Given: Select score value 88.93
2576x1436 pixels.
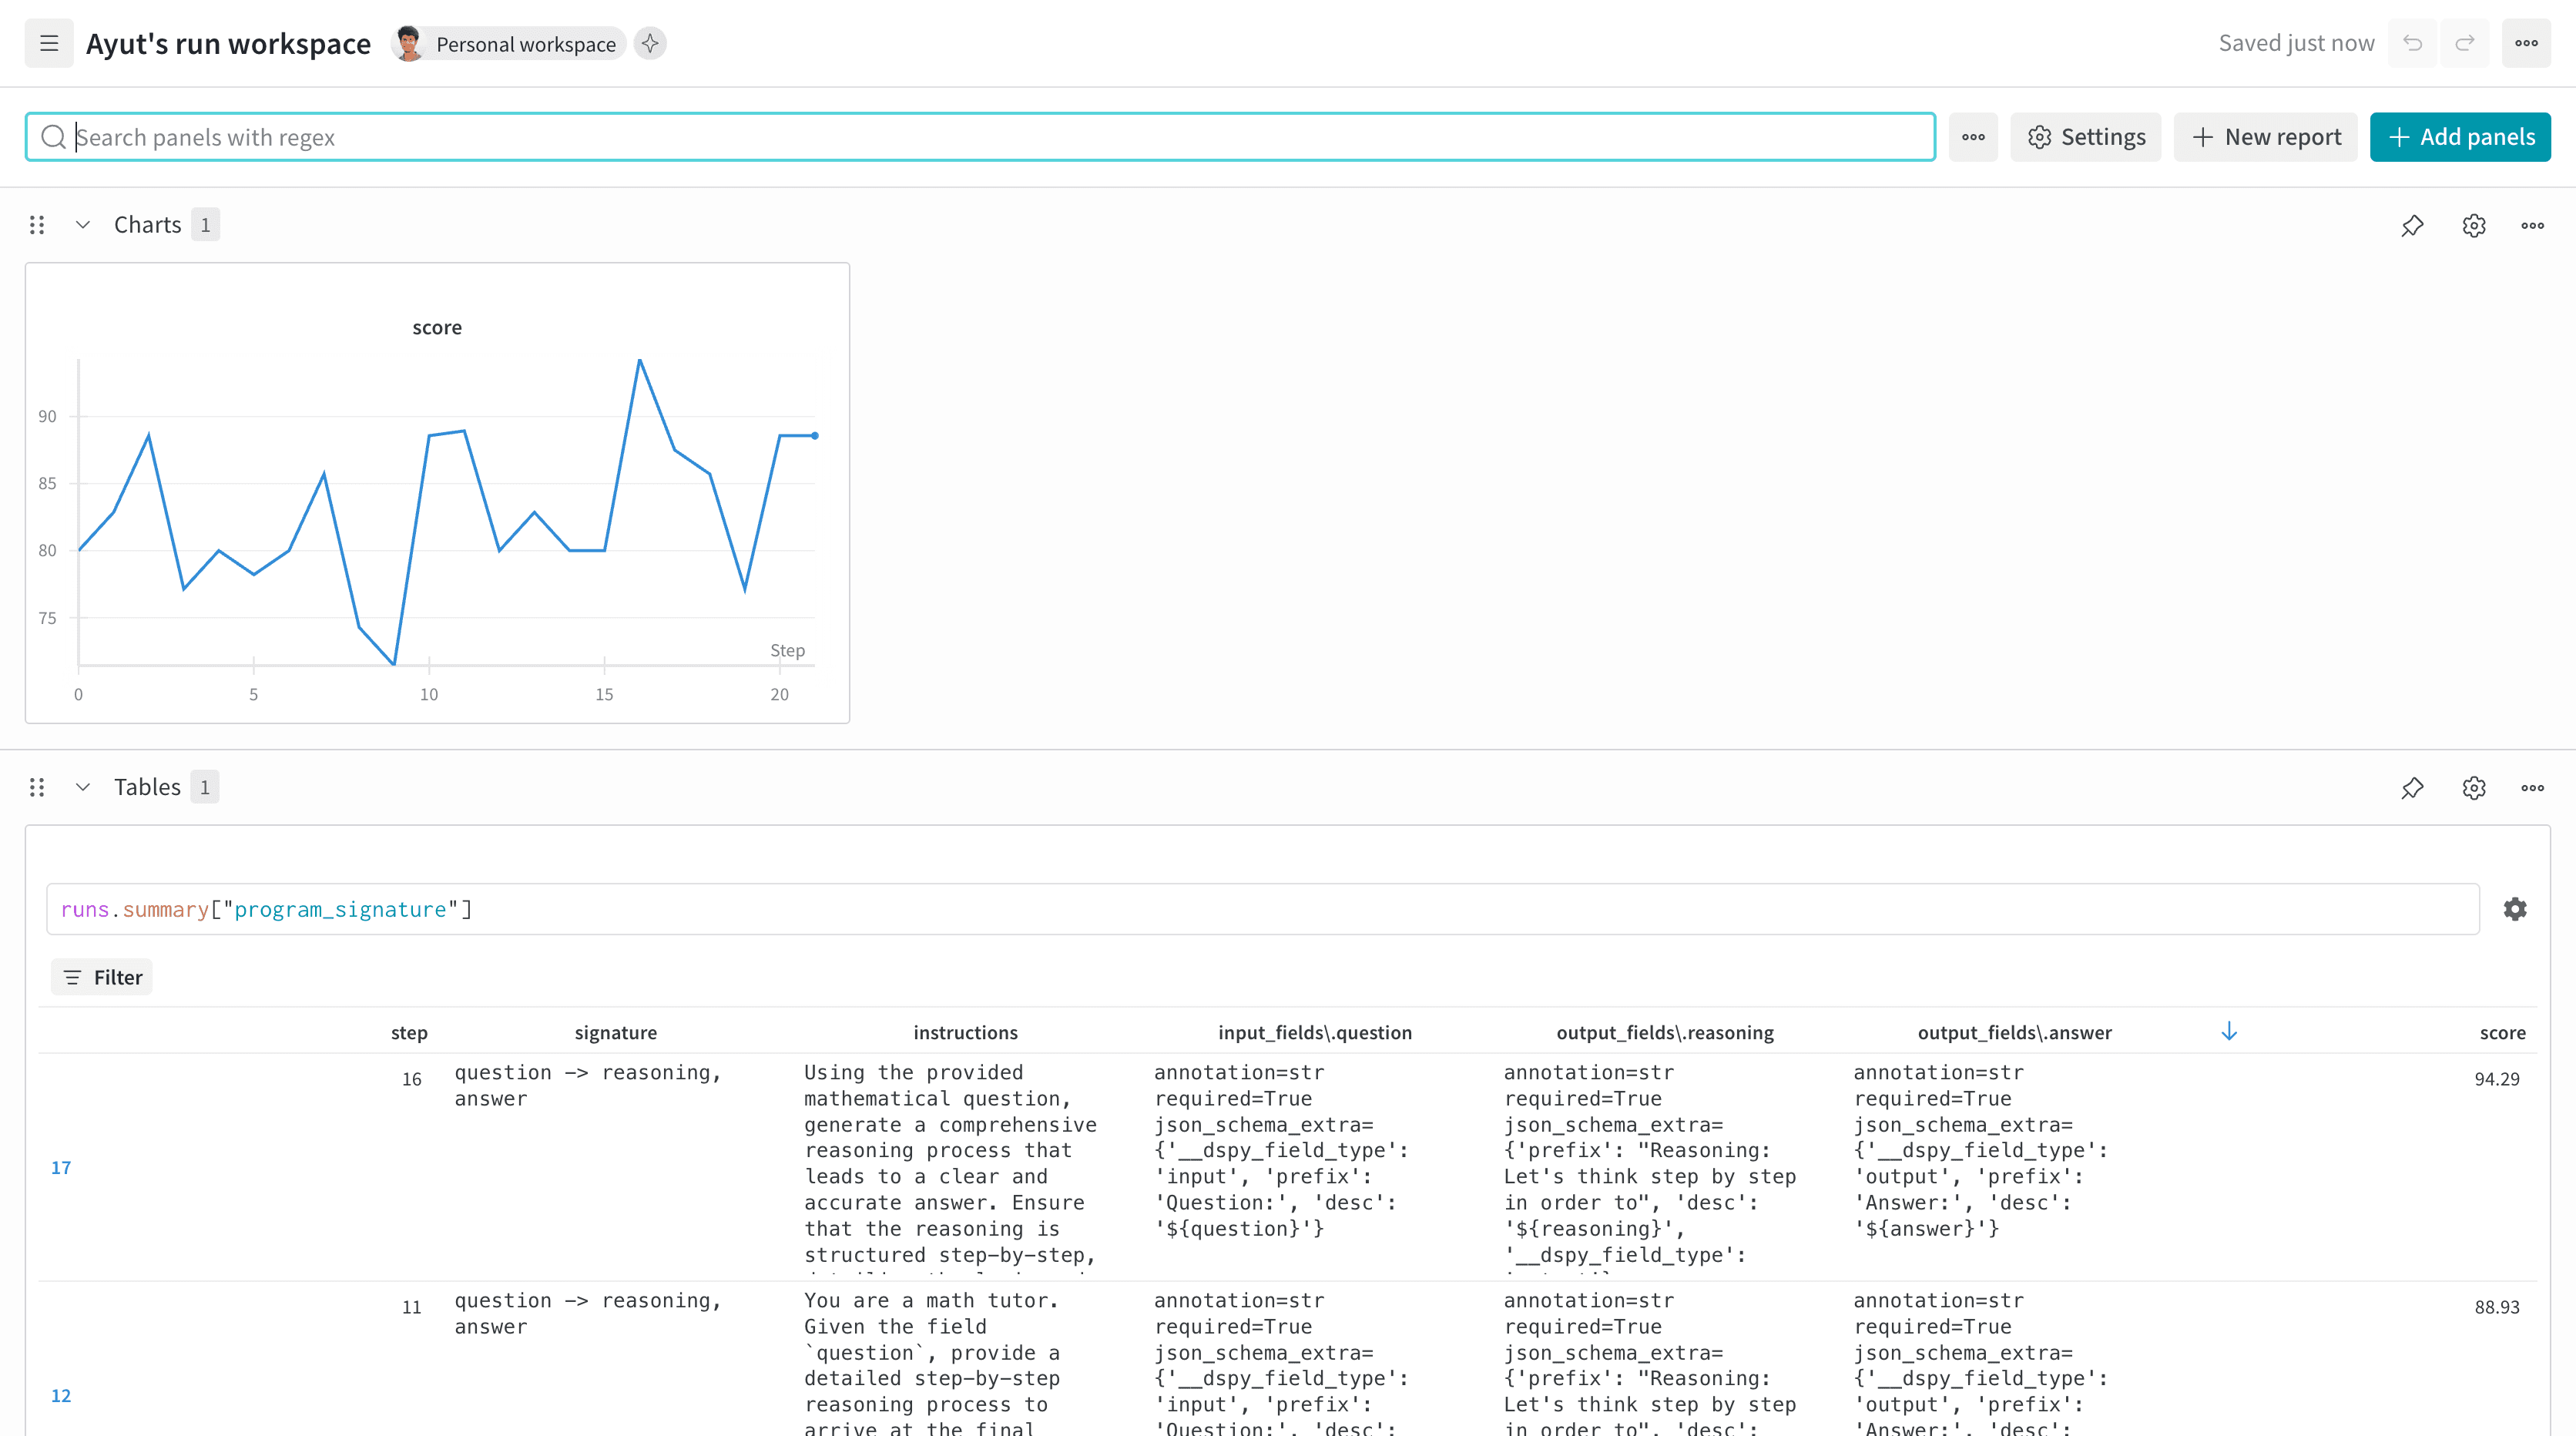Looking at the screenshot, I should (x=2497, y=1307).
